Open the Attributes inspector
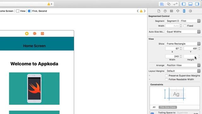Screen dimensions: 202x114 (x=178, y=11)
